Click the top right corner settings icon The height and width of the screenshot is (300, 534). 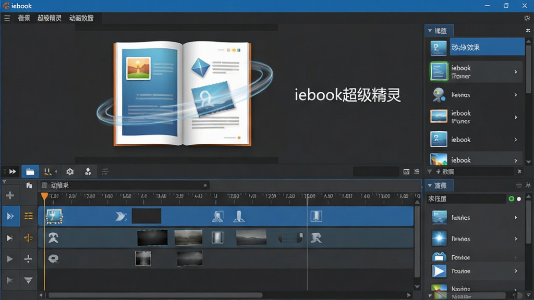pos(527,18)
